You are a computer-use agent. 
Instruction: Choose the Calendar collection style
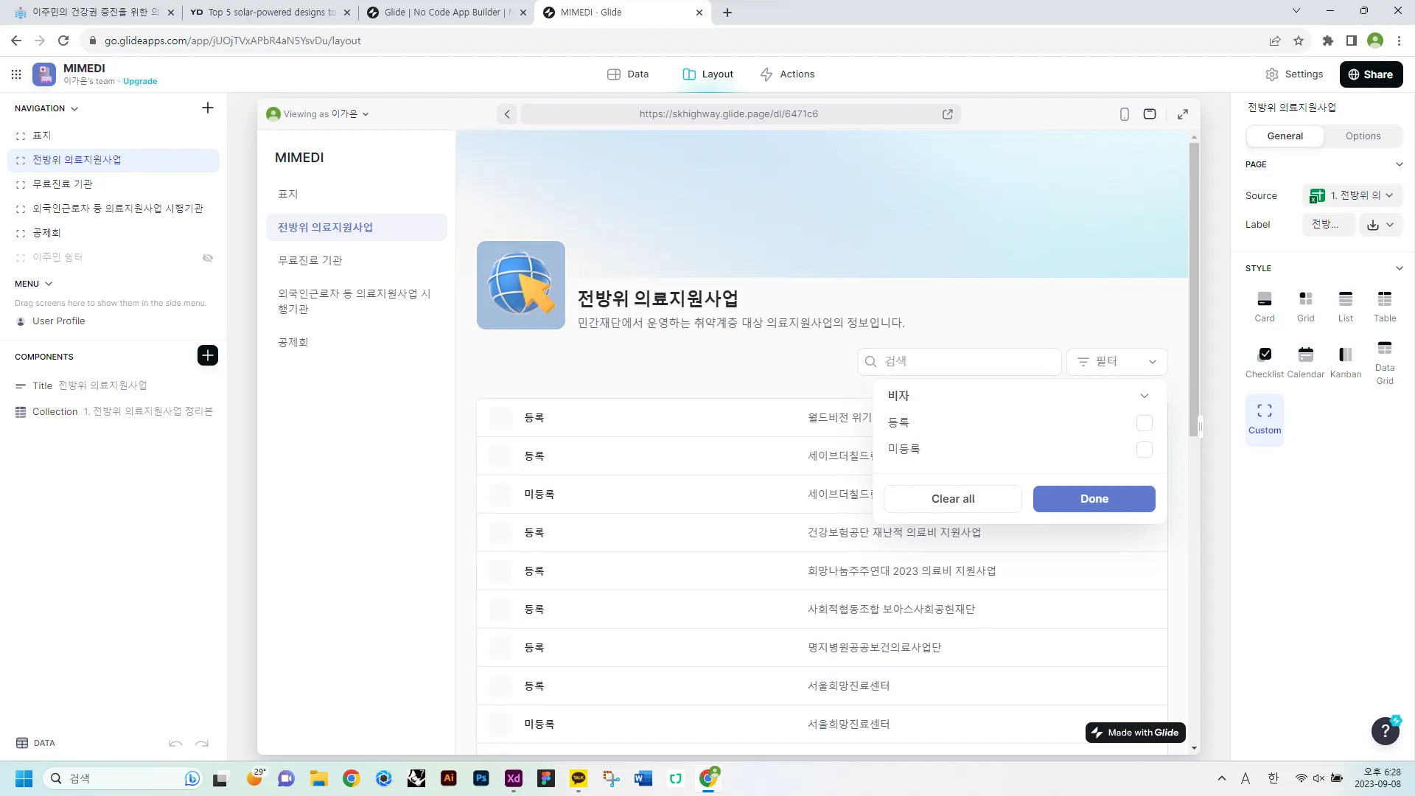pyautogui.click(x=1305, y=355)
